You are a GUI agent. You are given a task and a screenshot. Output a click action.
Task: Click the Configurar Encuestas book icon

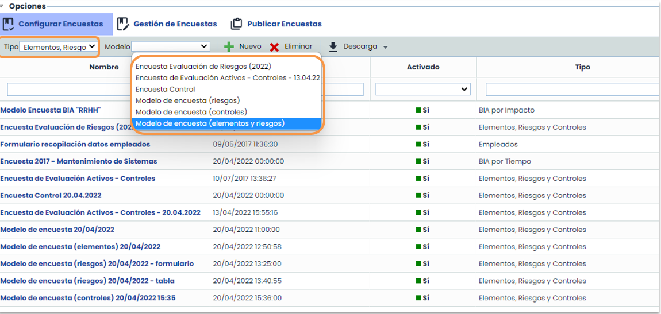pos(9,24)
